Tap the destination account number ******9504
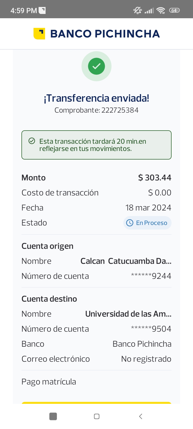Image resolution: width=193 pixels, height=429 pixels. (151, 329)
